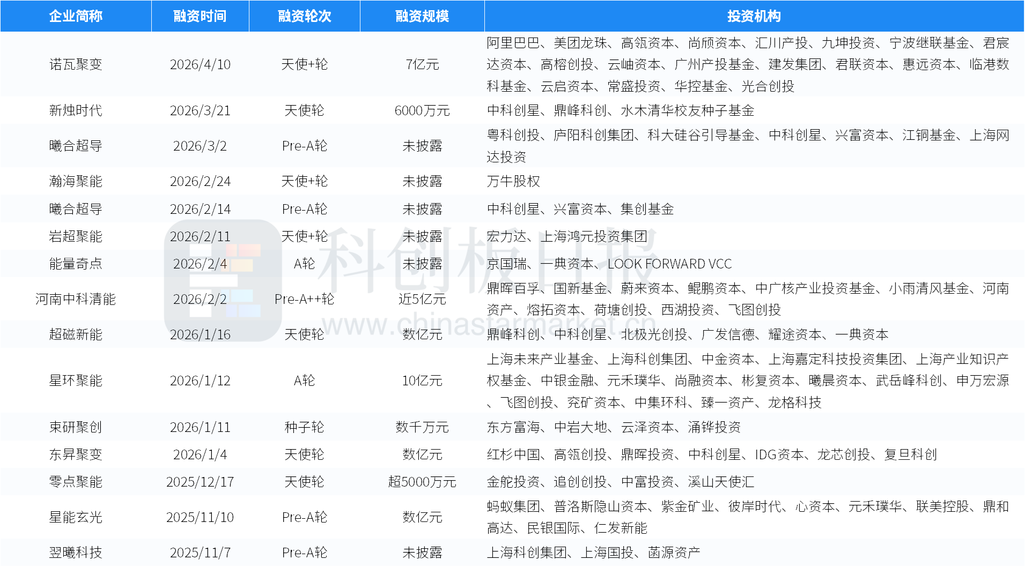1025x567 pixels.
Task: Select company name 星能玄光
Action: [76, 517]
